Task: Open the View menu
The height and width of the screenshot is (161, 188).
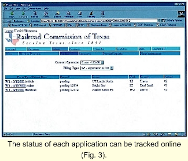Action: point(18,9)
